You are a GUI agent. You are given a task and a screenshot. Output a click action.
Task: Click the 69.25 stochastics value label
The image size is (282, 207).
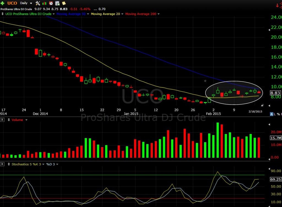click(x=276, y=179)
